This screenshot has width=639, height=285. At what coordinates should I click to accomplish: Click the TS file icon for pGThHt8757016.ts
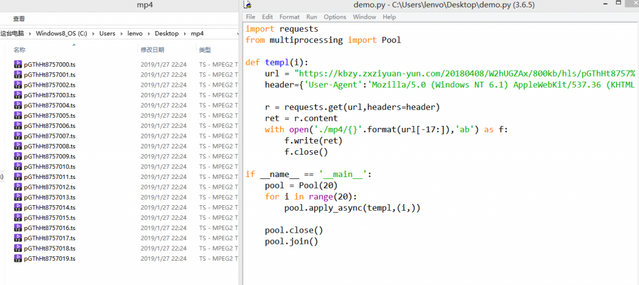17,228
